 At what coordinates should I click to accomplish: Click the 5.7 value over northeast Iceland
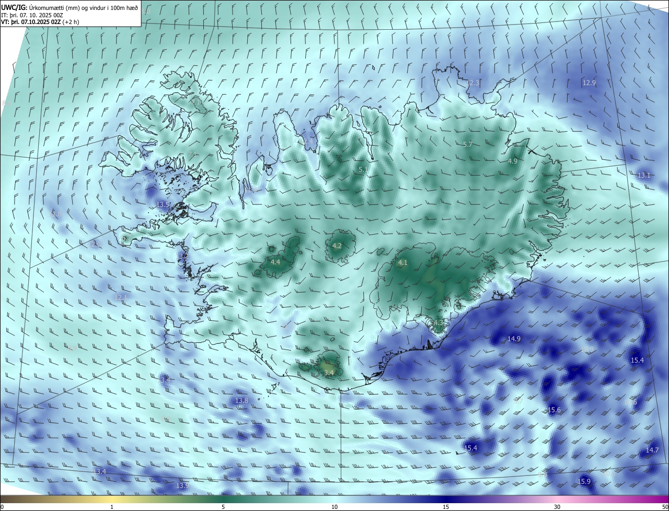click(x=468, y=144)
